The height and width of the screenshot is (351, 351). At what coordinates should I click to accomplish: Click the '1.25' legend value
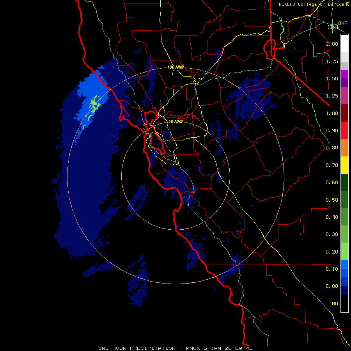click(x=332, y=96)
